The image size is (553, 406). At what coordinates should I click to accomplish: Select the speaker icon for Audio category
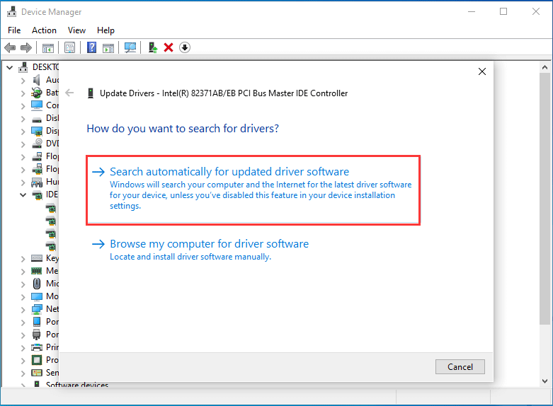coord(37,80)
